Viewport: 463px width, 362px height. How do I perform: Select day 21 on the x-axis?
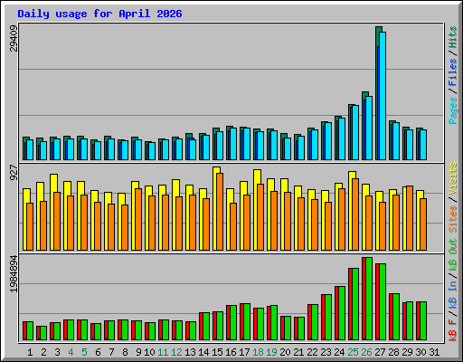(x=298, y=352)
